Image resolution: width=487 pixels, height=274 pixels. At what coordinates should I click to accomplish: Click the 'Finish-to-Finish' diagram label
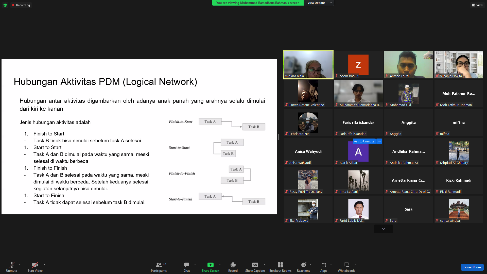[182, 174]
